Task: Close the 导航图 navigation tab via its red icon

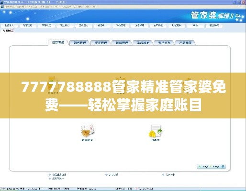Action: [x=12, y=31]
